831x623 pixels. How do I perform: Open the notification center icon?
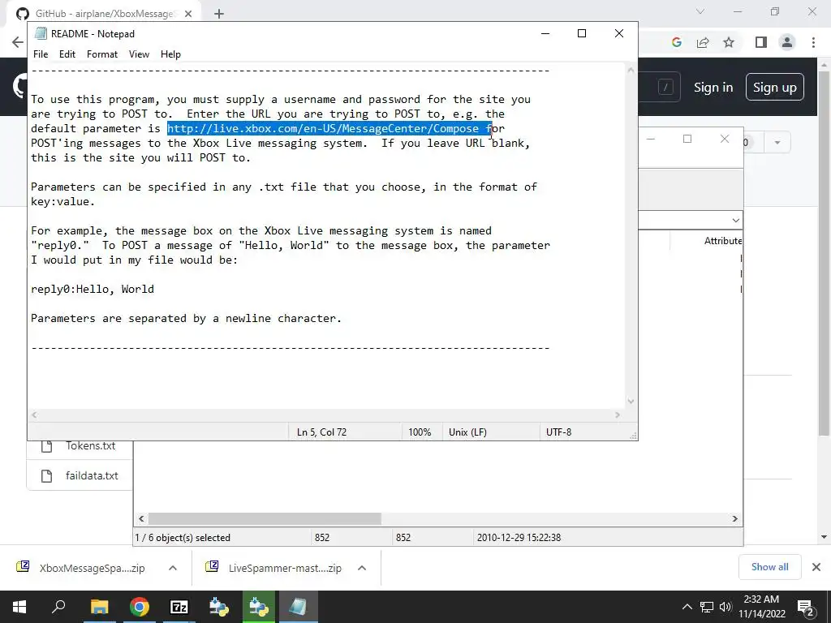click(805, 607)
